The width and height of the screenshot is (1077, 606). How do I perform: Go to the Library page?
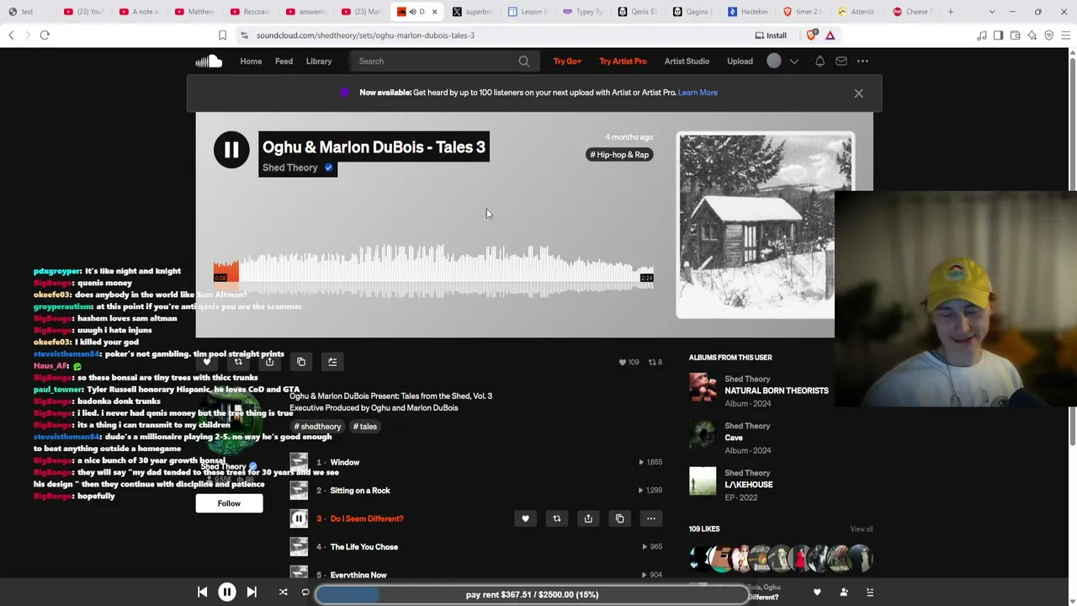pyautogui.click(x=319, y=61)
